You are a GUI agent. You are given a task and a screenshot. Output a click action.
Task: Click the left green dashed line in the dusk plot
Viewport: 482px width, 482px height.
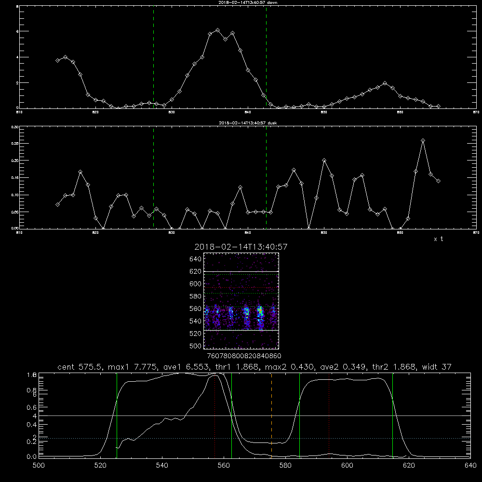(153, 178)
